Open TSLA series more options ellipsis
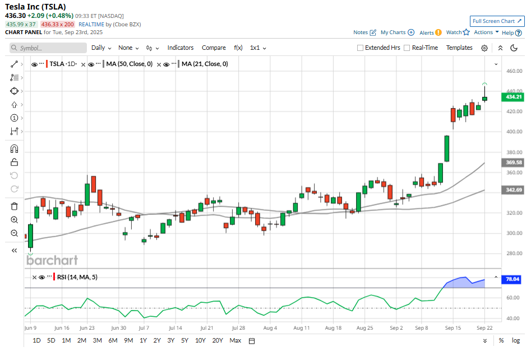531x356 pixels. tap(41, 64)
